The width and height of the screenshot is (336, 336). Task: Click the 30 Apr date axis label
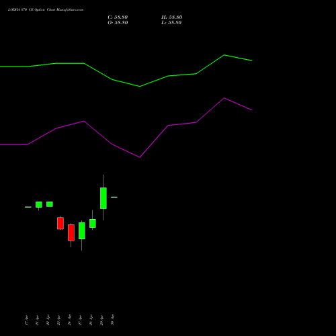click(112, 320)
